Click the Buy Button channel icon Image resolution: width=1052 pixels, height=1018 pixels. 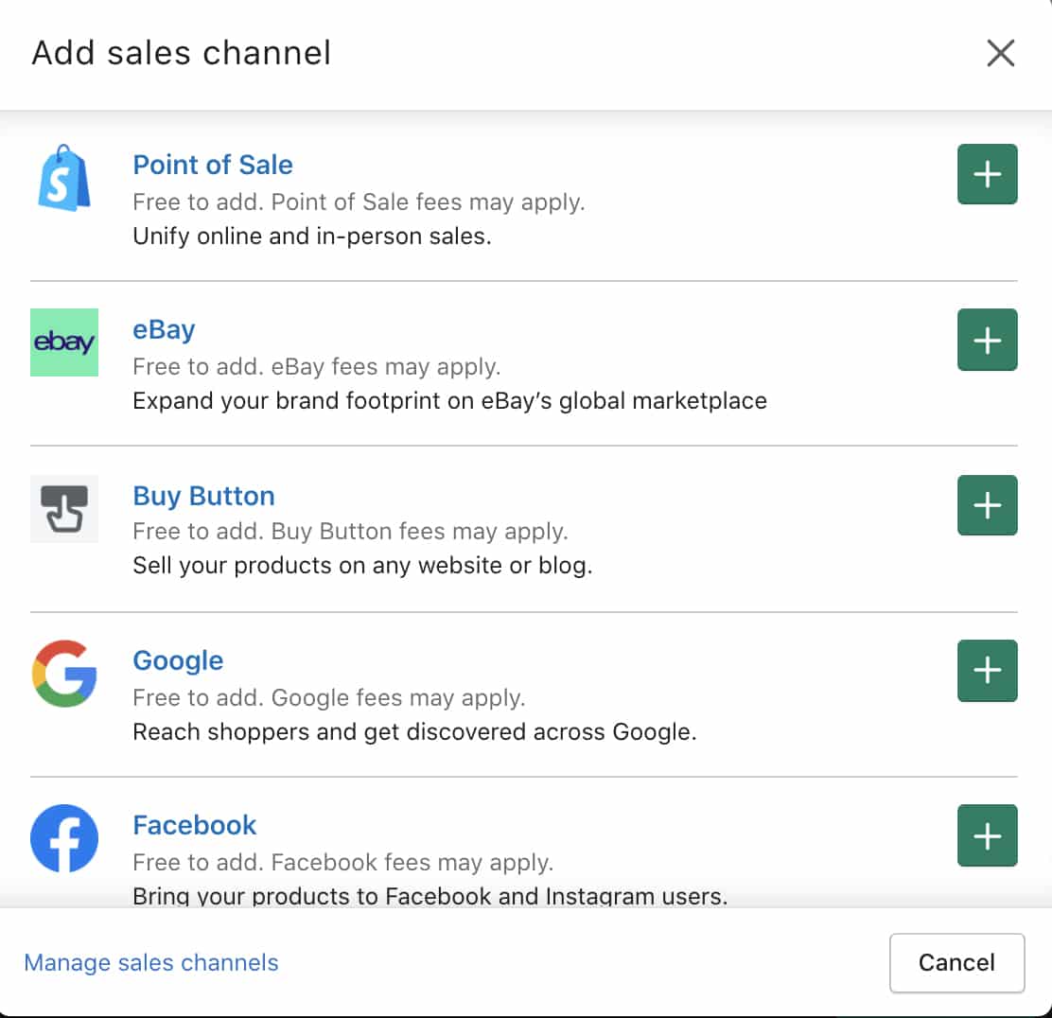[x=64, y=509]
